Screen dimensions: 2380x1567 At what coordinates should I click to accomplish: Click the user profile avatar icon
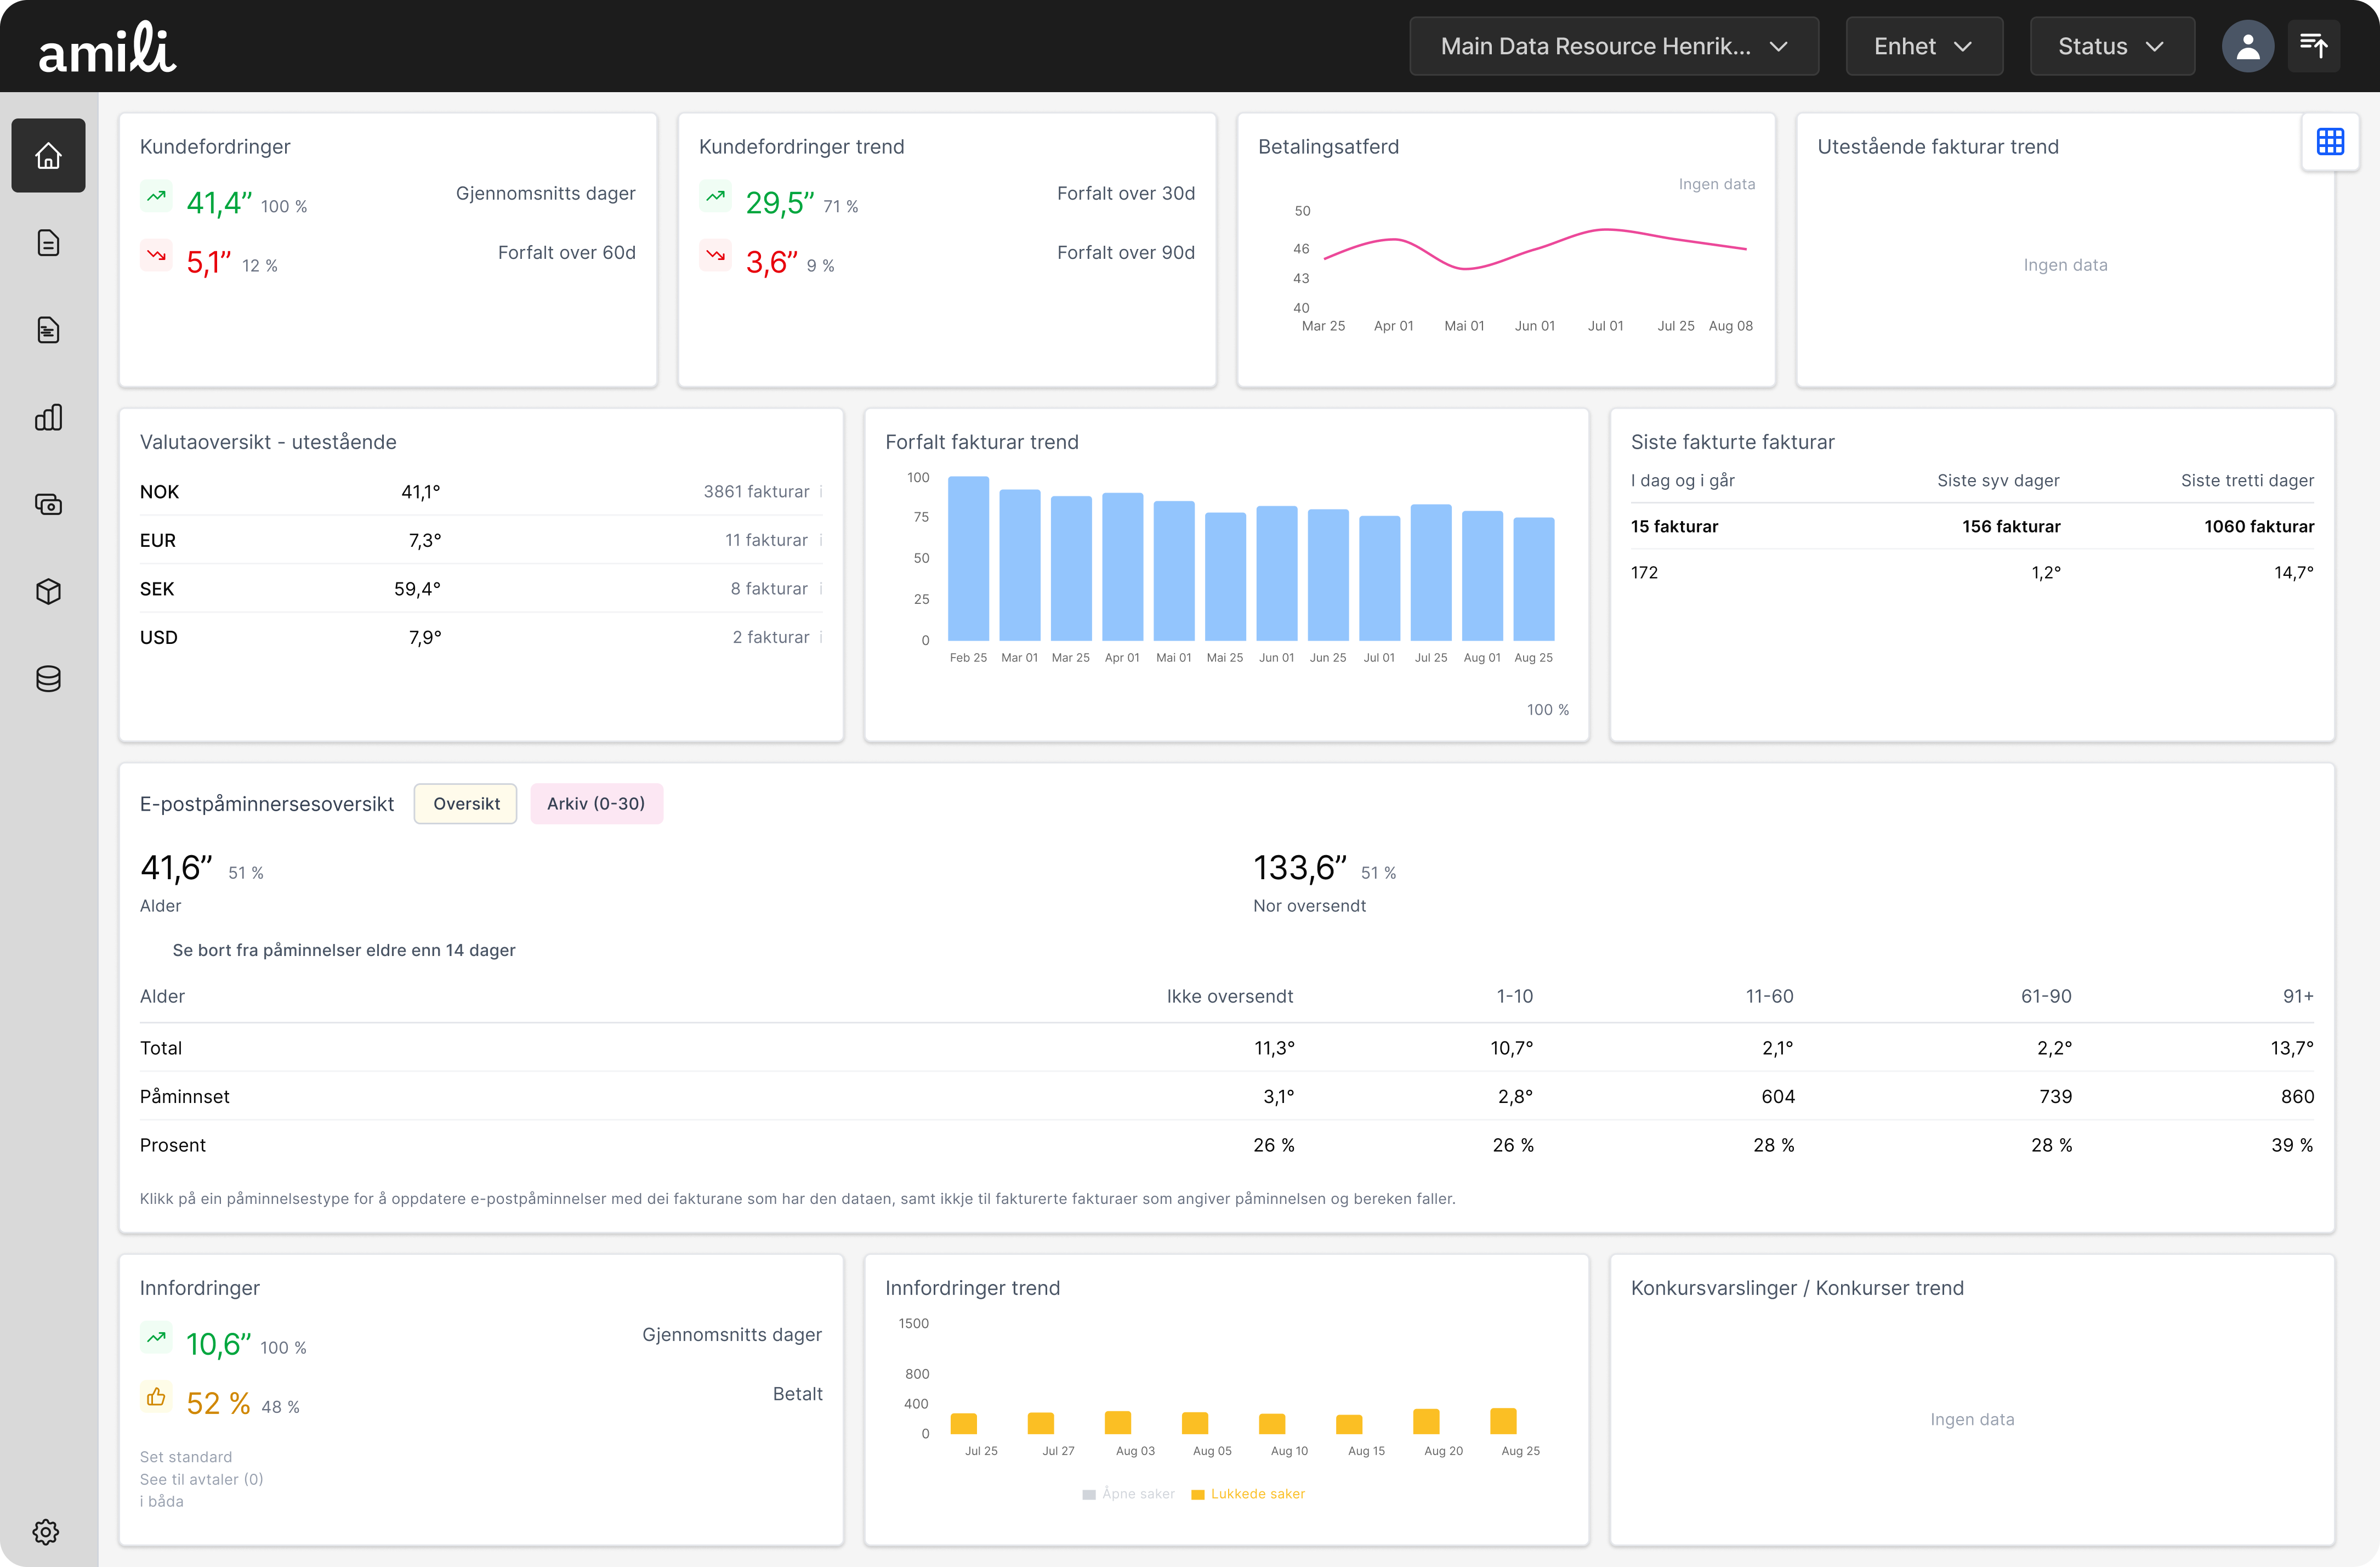[x=2247, y=46]
